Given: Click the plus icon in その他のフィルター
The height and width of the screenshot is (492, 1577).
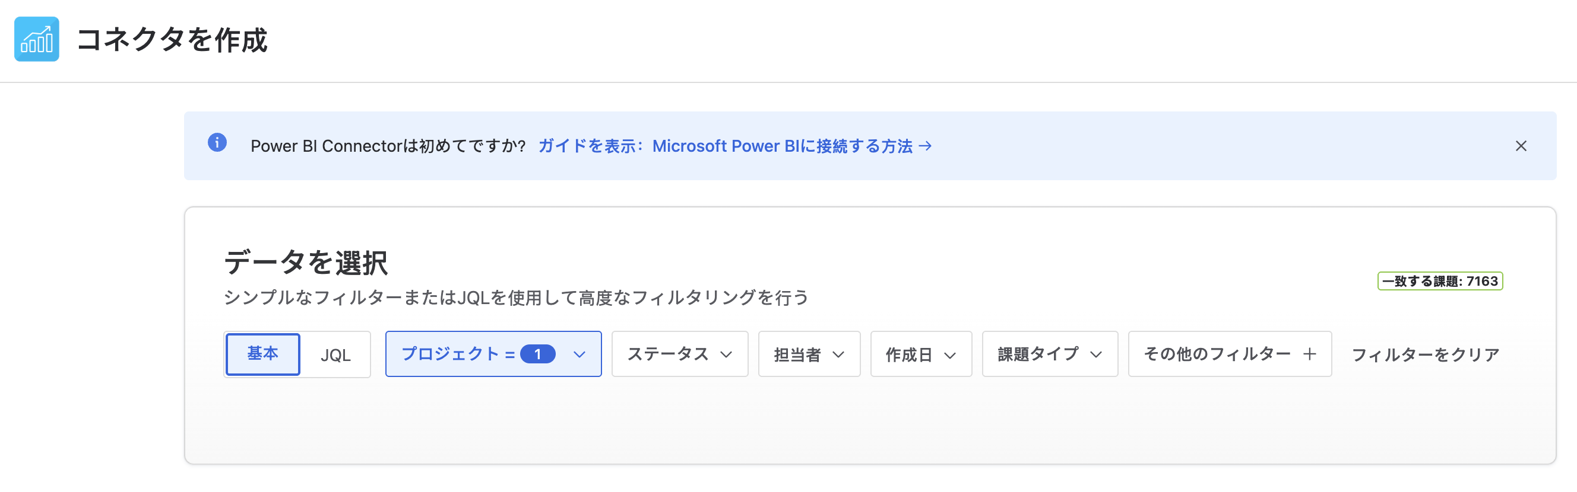Looking at the screenshot, I should [1309, 354].
